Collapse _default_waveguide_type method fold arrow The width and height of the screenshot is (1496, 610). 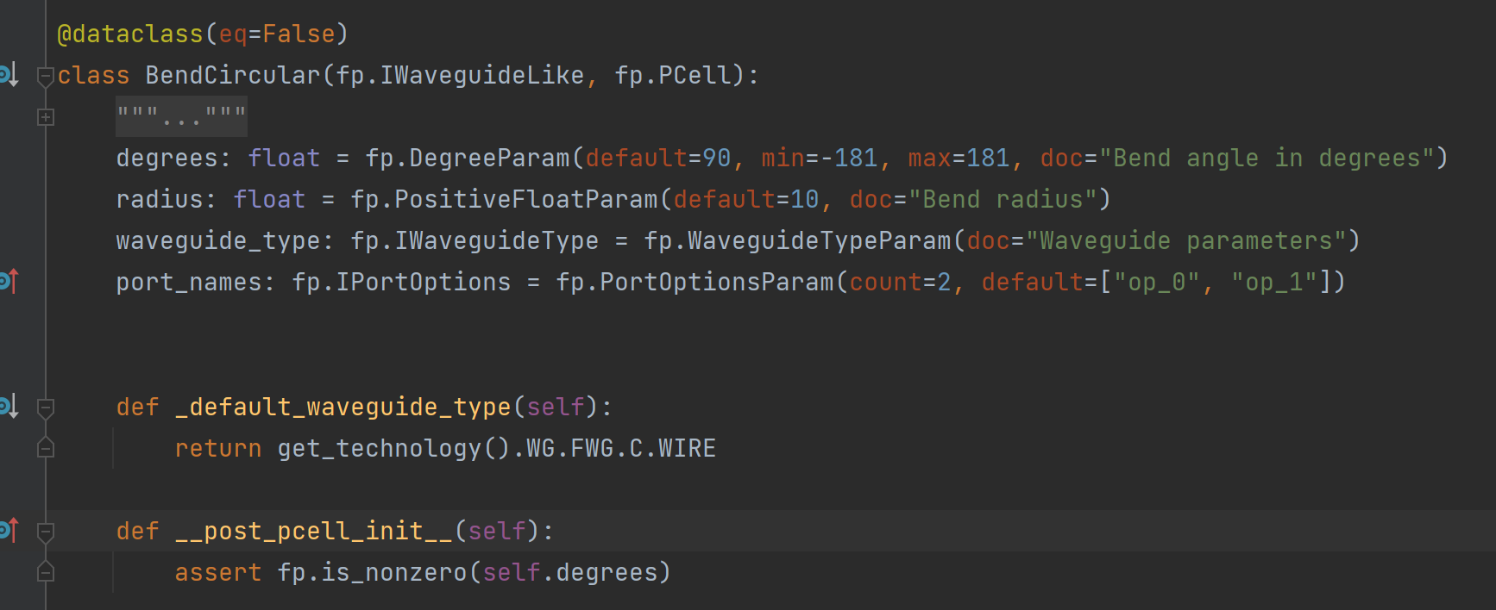click(46, 408)
